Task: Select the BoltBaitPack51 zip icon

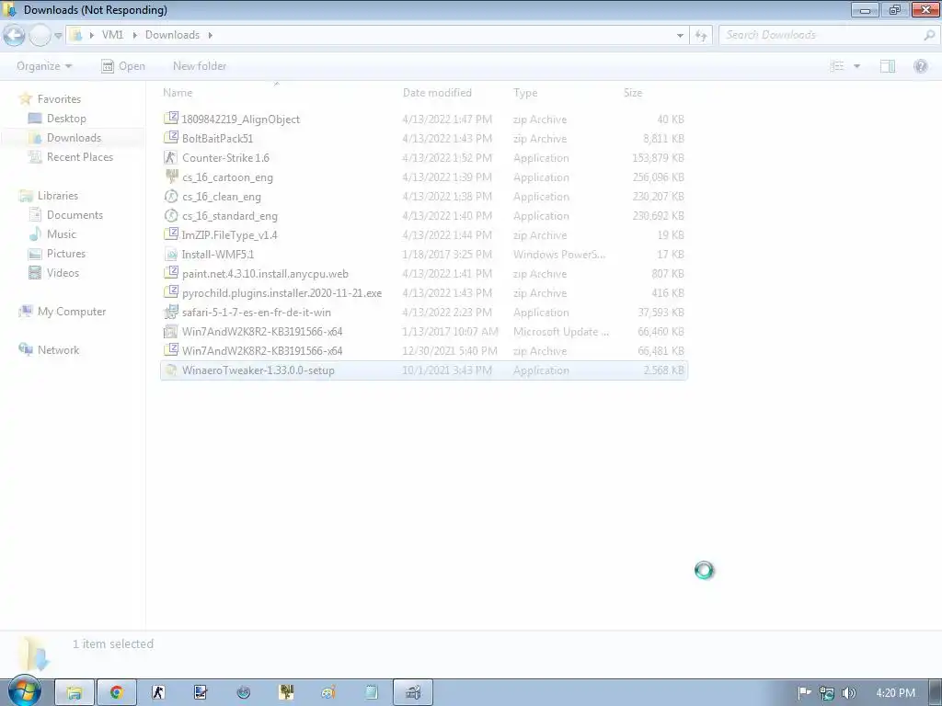Action: 171,138
